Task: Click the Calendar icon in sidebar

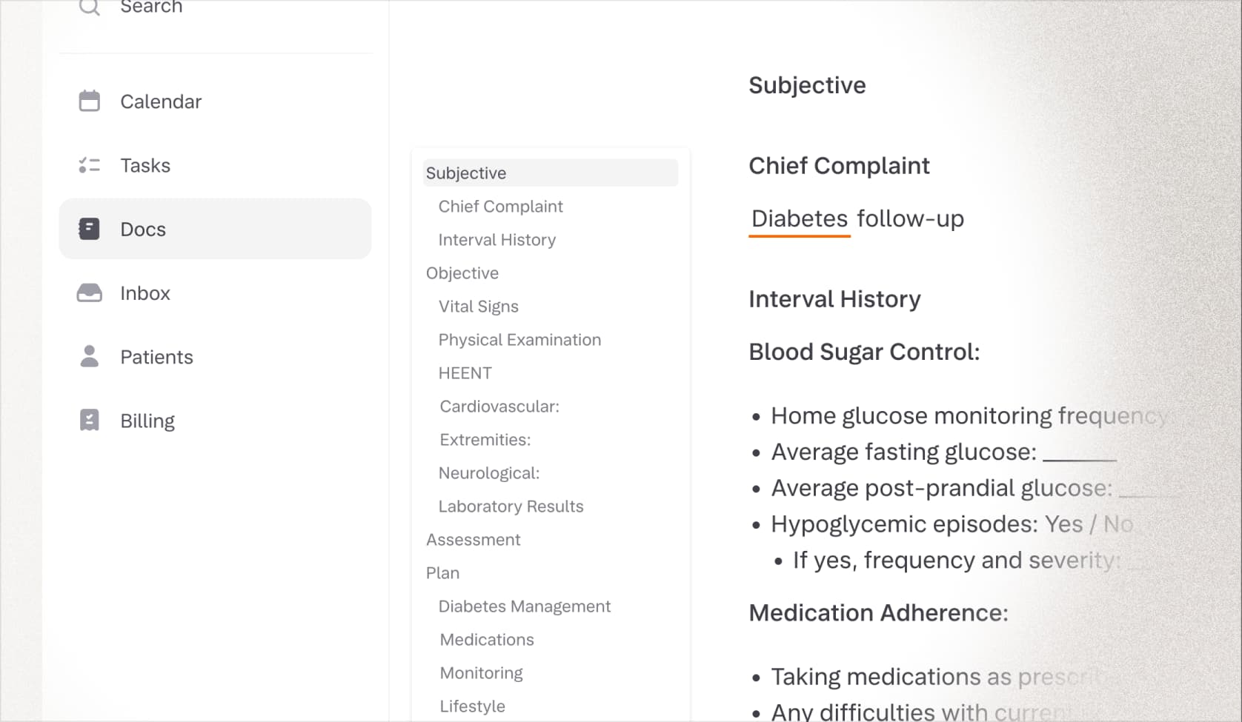Action: 89,101
